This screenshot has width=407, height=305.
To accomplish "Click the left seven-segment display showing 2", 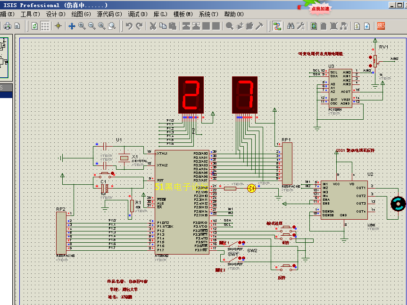I will pos(191,95).
